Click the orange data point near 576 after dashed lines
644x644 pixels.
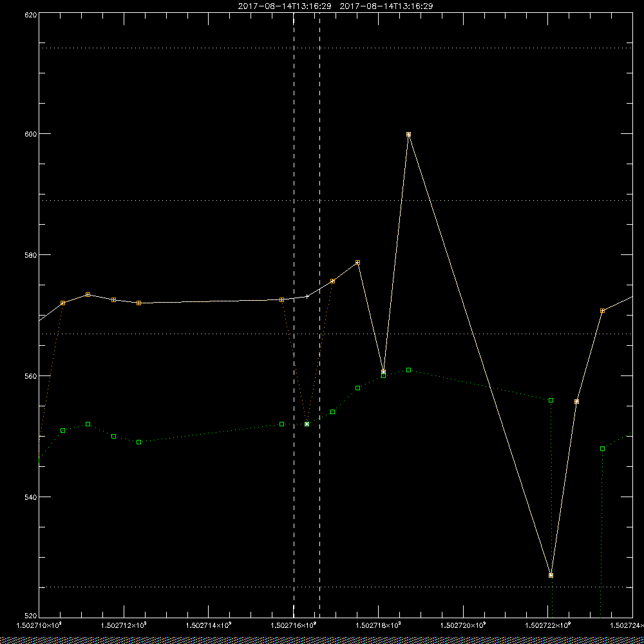(333, 281)
